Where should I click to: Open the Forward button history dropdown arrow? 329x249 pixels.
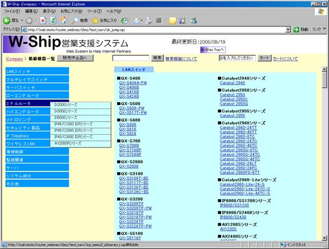(x=35, y=21)
